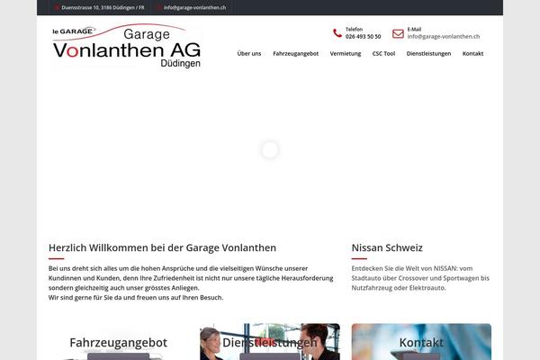
Task: Click the Herzlich Willkommen heading
Action: 162,247
